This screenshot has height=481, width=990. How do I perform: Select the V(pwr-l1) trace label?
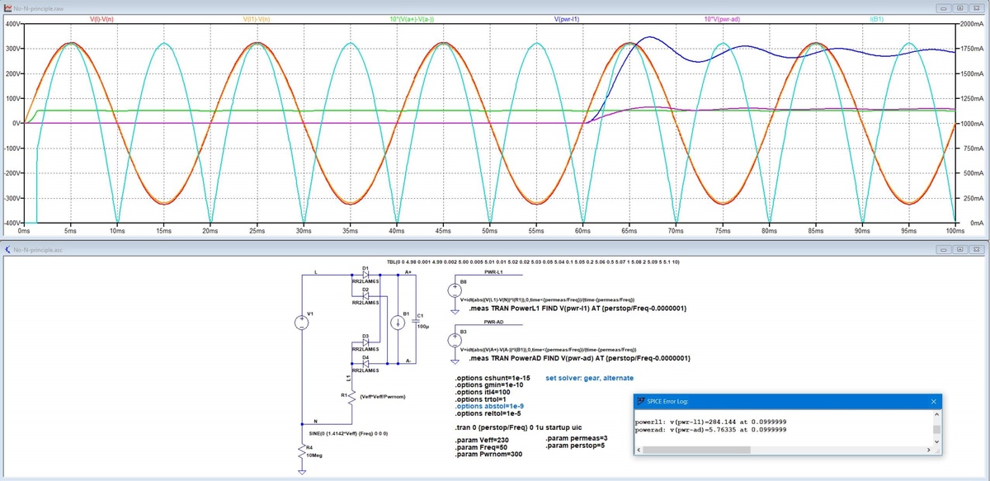click(566, 18)
